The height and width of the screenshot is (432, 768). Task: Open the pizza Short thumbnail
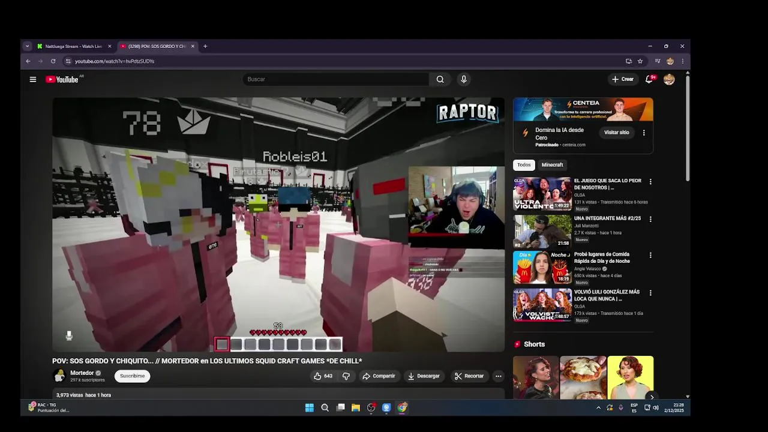click(x=583, y=377)
